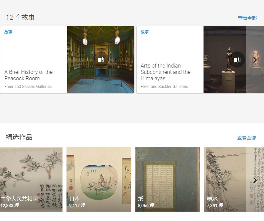Screen dimensions: 264x221
Task: Open A Brief History of the Peacock Room title
Action: pos(28,75)
